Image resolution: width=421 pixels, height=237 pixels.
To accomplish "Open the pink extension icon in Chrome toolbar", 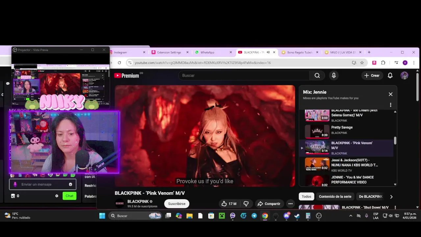I will click(374, 63).
